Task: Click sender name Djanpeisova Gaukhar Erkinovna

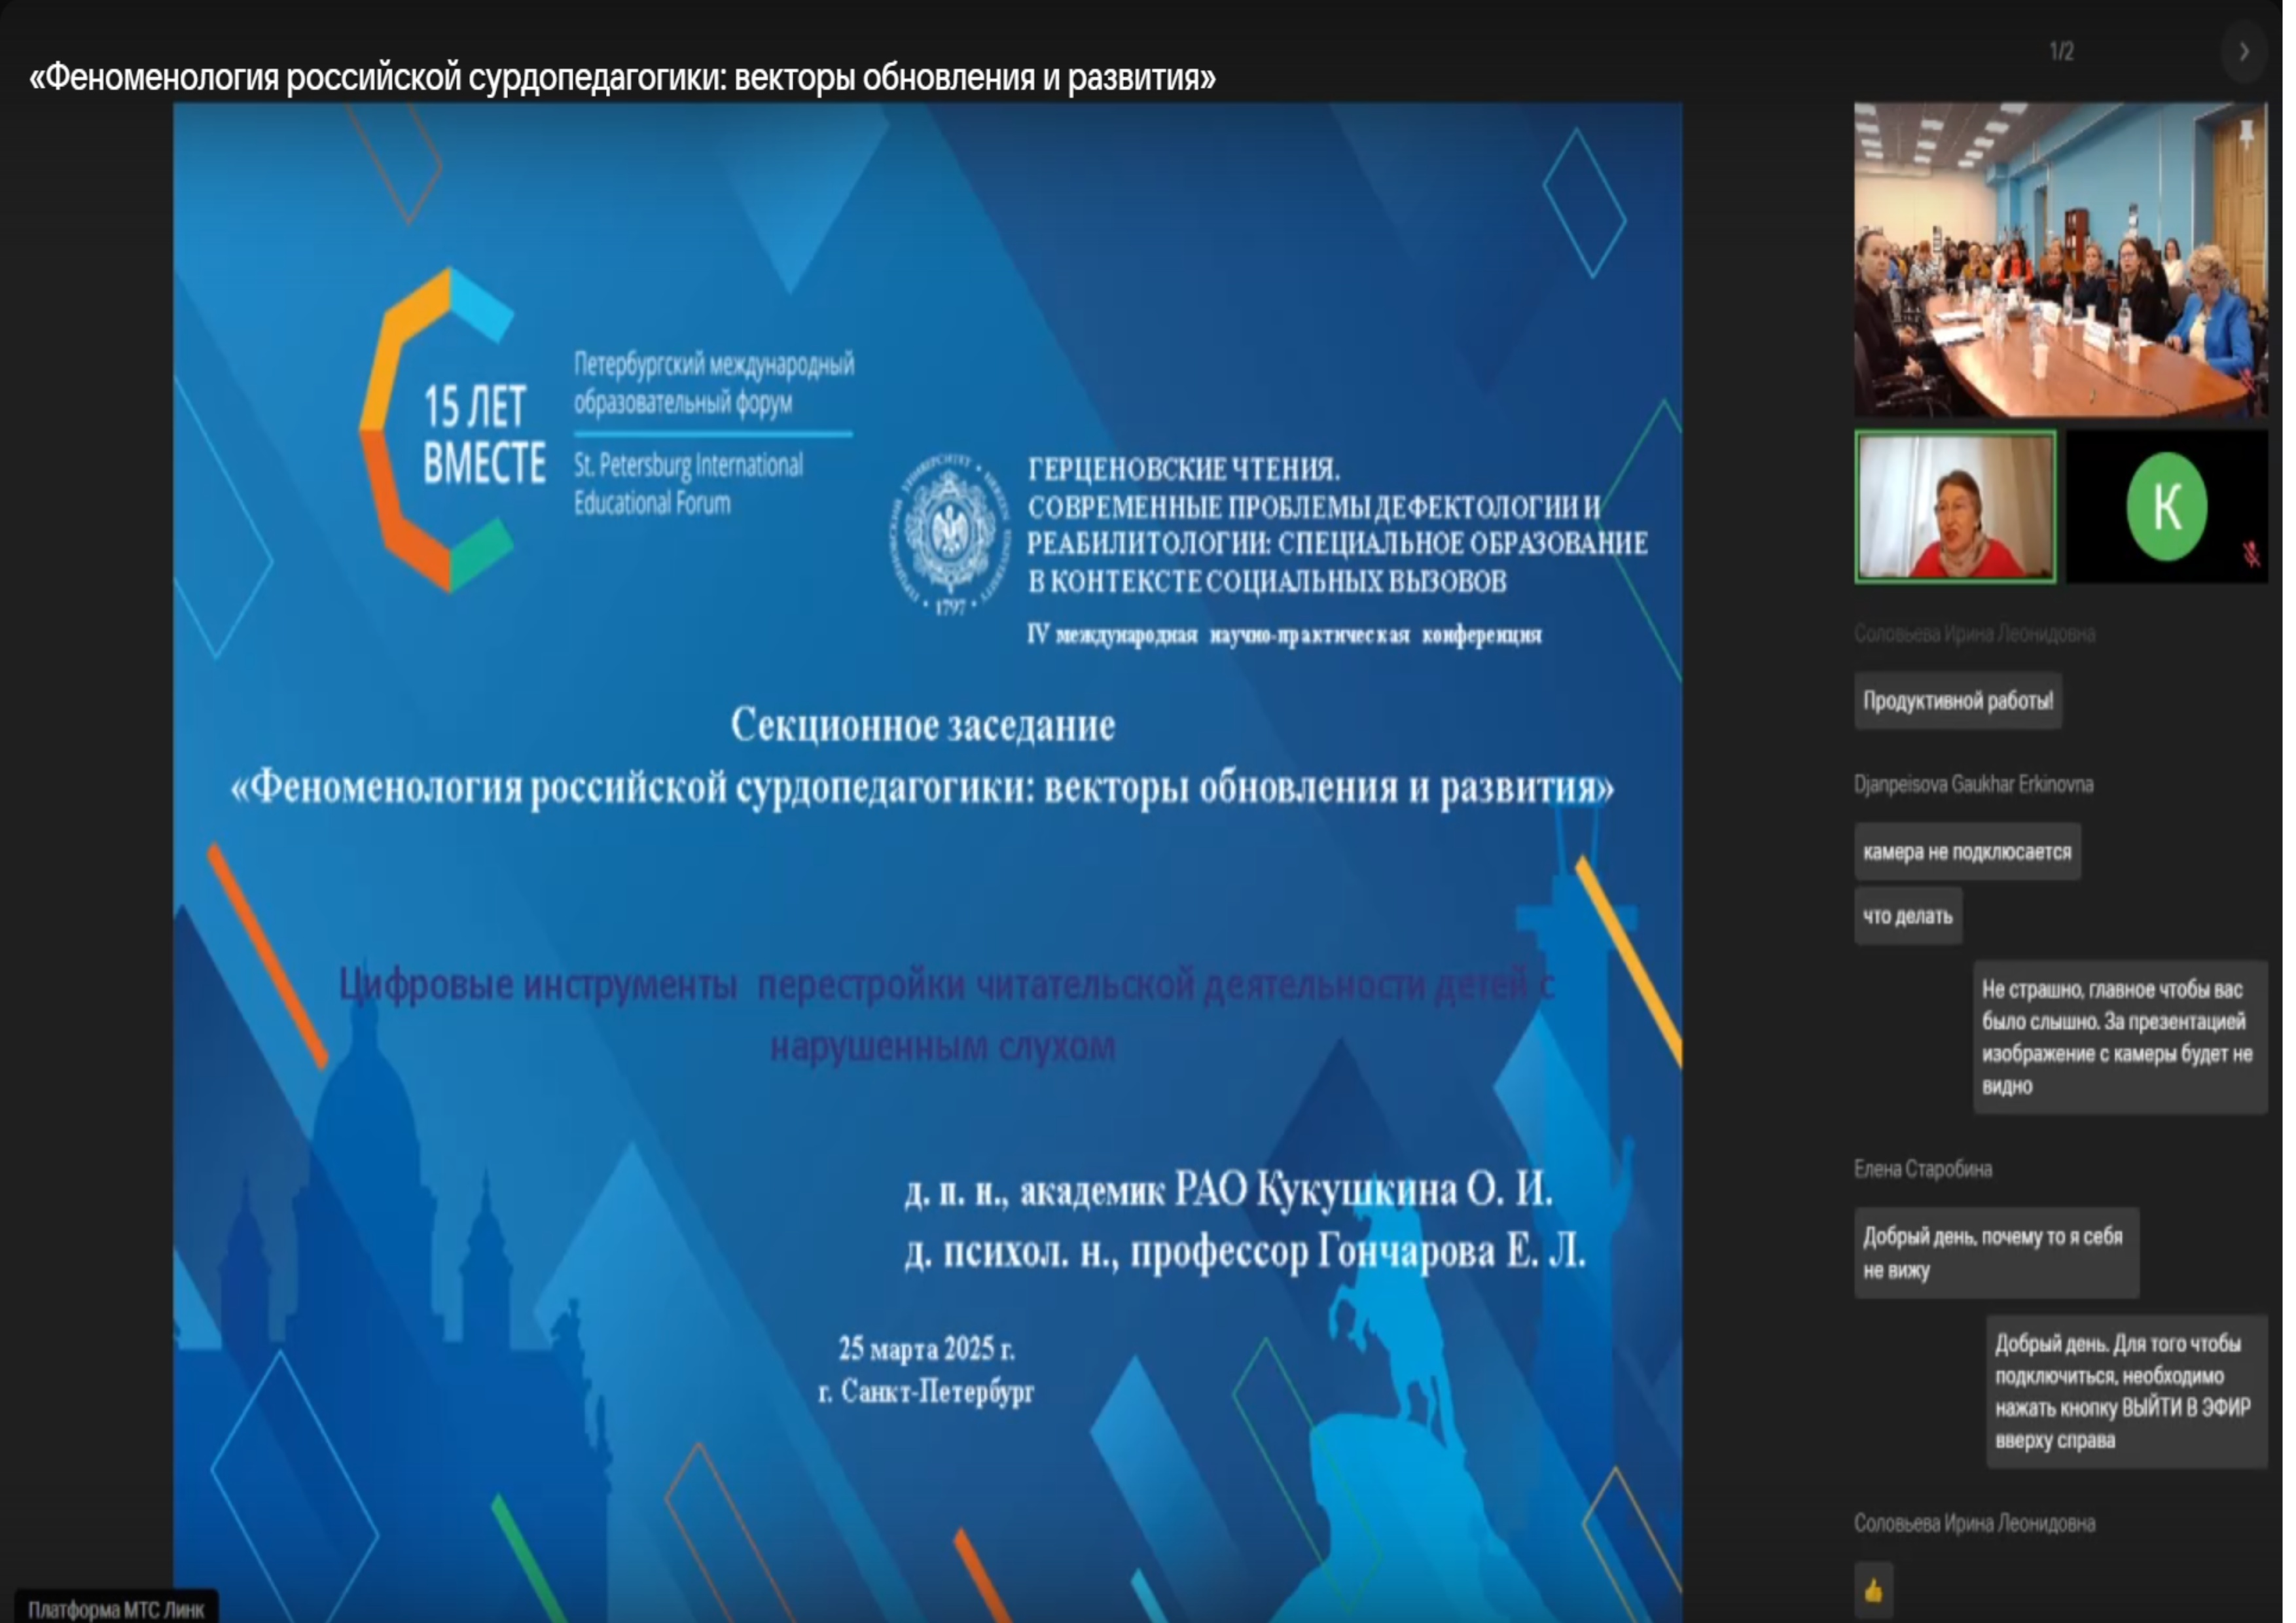Action: point(1972,784)
